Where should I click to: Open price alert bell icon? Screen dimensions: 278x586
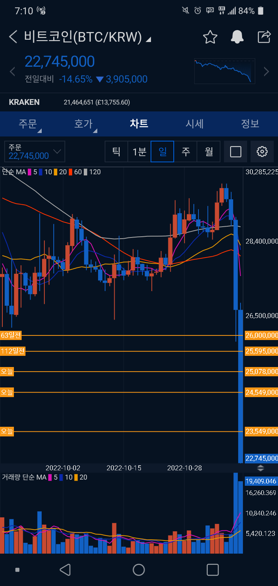(x=237, y=37)
